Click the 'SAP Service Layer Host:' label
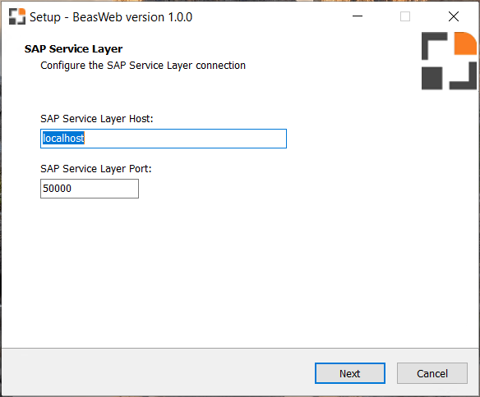The height and width of the screenshot is (397, 480). coord(97,118)
